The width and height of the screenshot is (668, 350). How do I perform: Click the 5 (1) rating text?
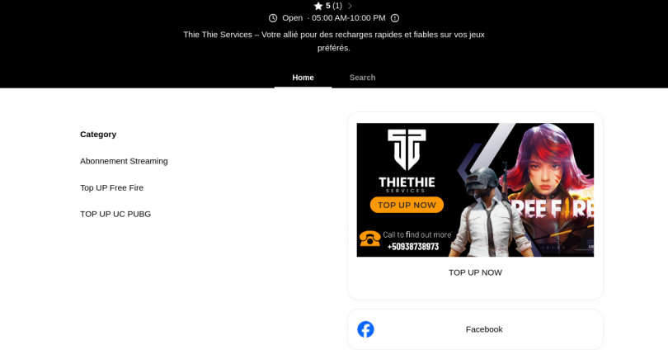334,6
